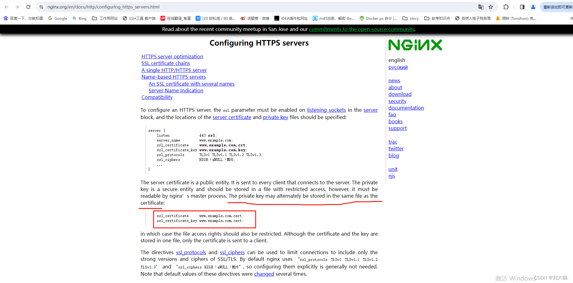573x283 pixels.
Task: Open the Google Translate page icon
Action: click(481, 7)
